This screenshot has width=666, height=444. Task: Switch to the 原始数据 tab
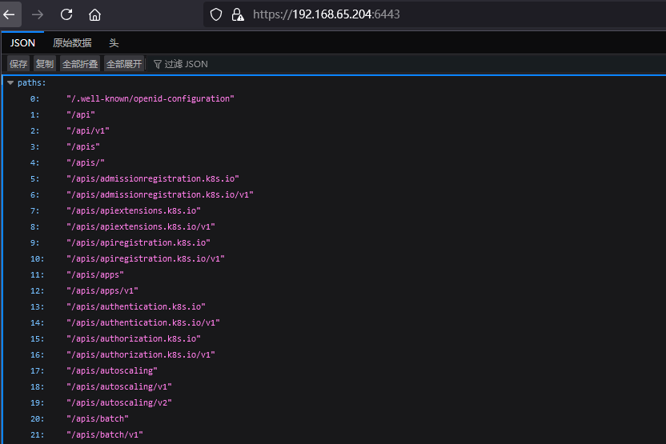tap(72, 43)
